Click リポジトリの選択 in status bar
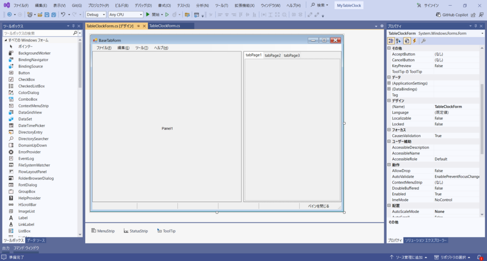Image resolution: width=487 pixels, height=261 pixels. tap(452, 257)
